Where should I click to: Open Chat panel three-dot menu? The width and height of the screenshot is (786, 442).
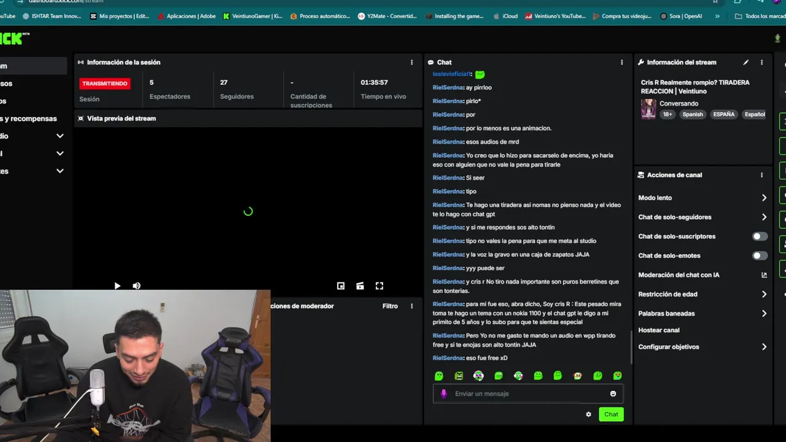coord(621,62)
